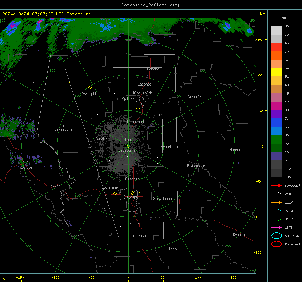Select the orange 111V arrow legend icon
This screenshot has height=282, width=302.
pyautogui.click(x=276, y=202)
